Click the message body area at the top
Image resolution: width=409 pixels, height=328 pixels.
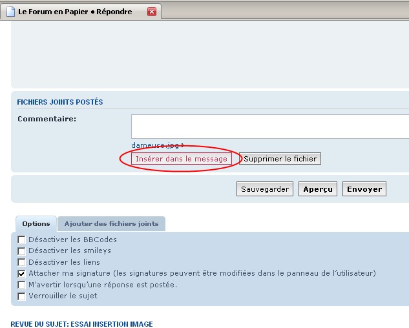(210, 55)
